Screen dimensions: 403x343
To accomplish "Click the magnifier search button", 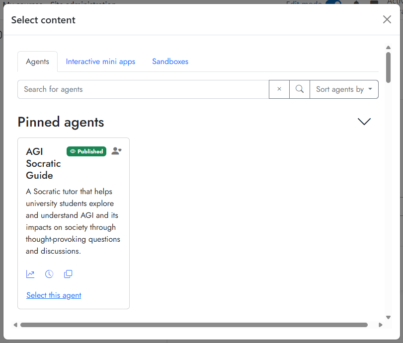I will pos(300,89).
